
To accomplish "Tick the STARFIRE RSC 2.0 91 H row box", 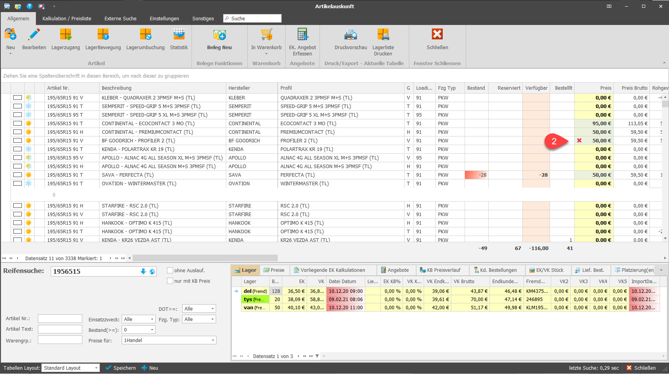I will point(18,206).
